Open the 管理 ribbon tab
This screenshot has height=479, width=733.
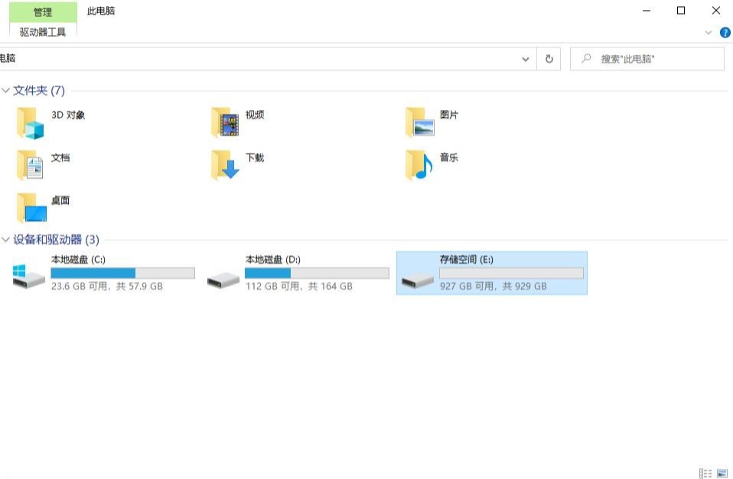(43, 12)
